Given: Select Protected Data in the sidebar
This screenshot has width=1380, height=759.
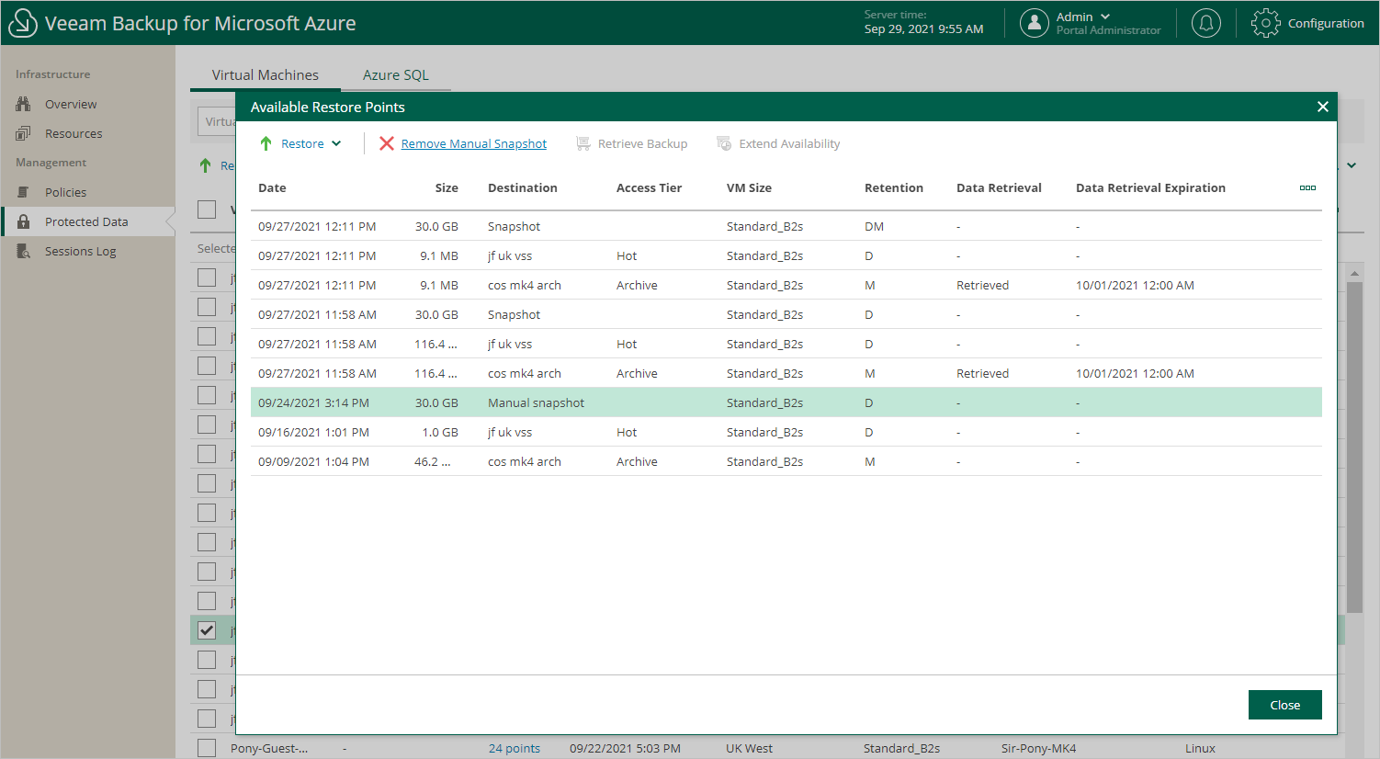Looking at the screenshot, I should click(86, 221).
